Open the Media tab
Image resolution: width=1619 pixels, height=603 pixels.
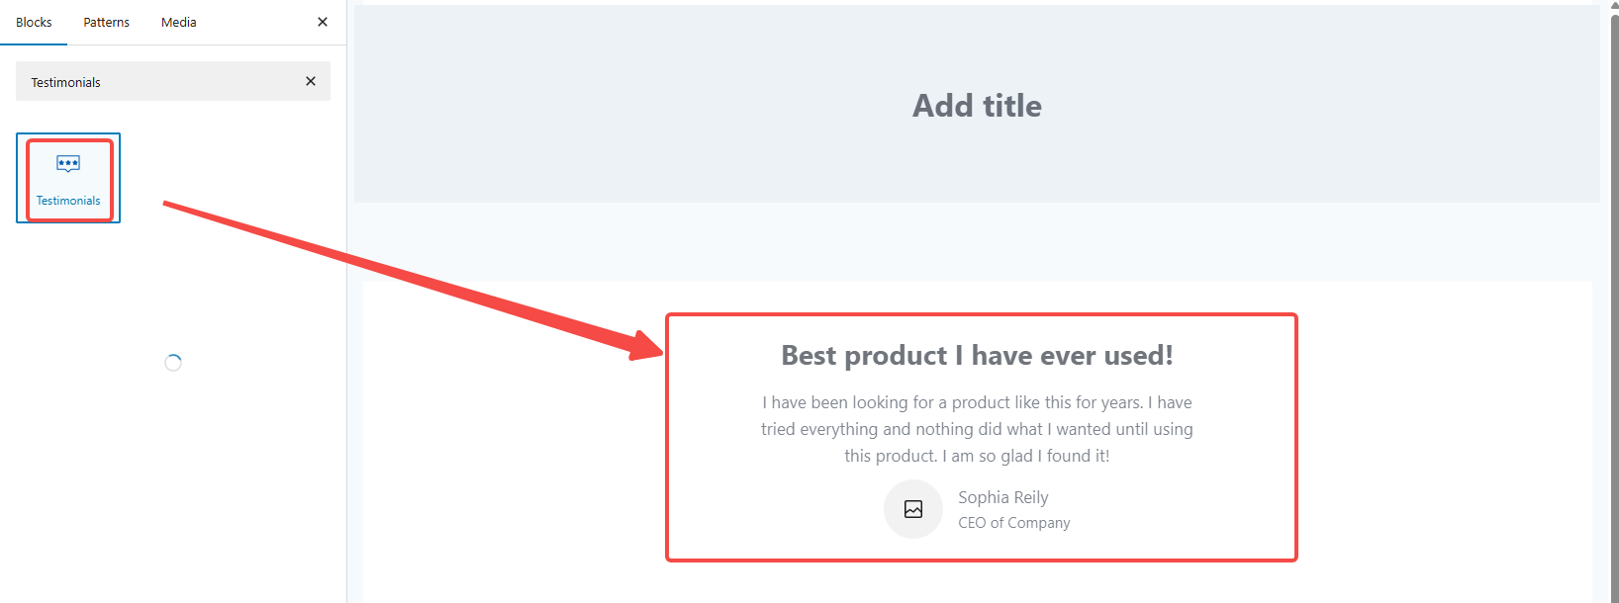pos(178,22)
